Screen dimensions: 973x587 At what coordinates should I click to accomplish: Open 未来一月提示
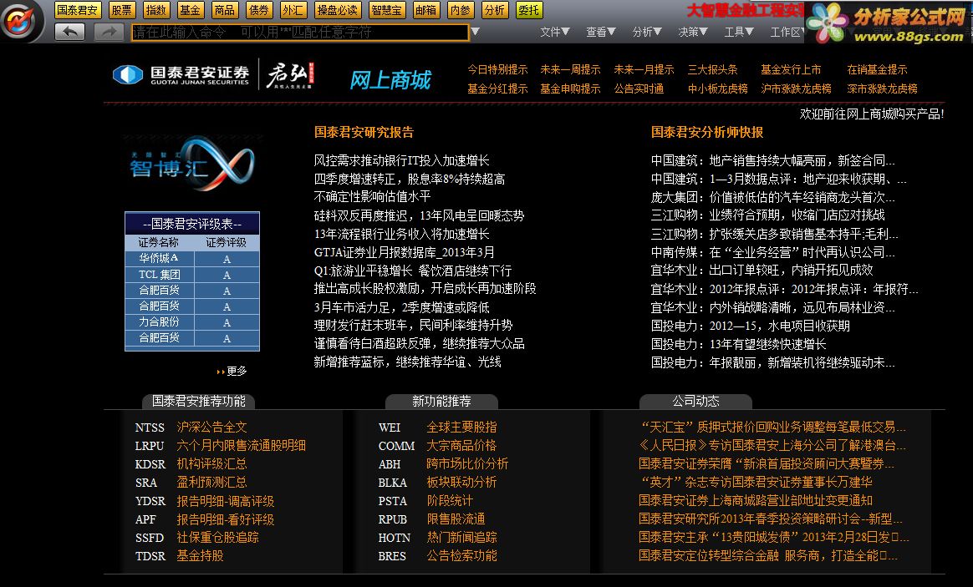click(x=644, y=69)
